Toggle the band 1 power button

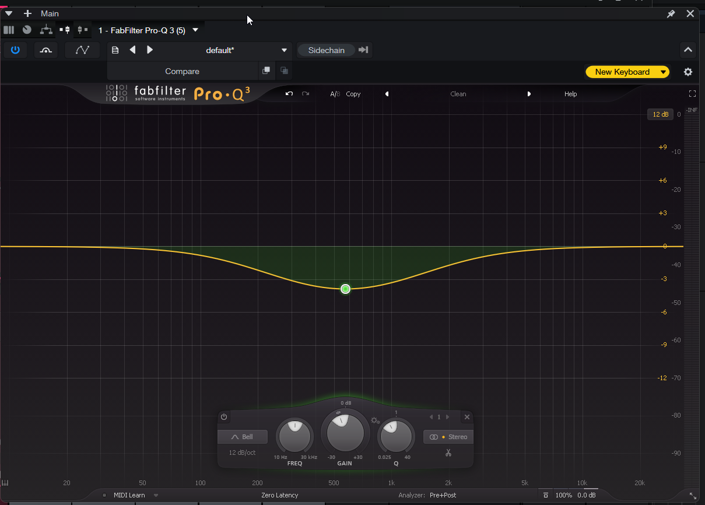tap(224, 417)
